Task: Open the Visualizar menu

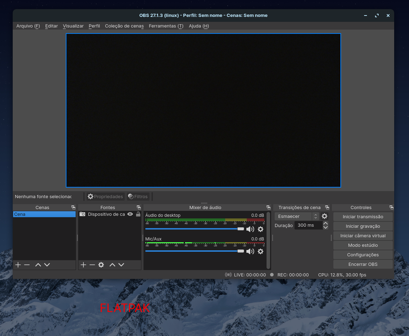Action: 73,26
